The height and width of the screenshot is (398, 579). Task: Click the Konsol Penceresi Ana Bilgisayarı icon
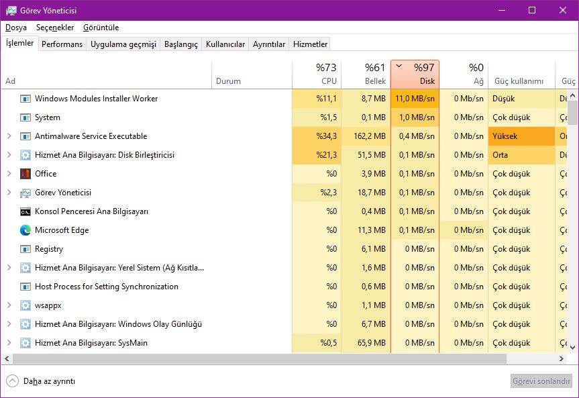(25, 211)
